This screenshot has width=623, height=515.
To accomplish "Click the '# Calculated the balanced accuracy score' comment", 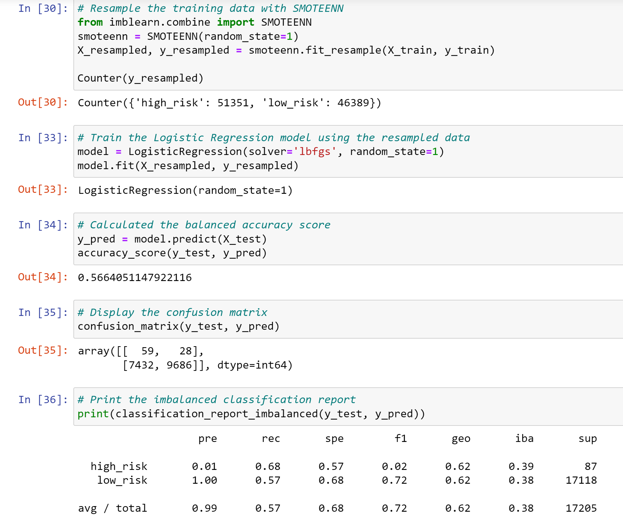I will coord(204,225).
